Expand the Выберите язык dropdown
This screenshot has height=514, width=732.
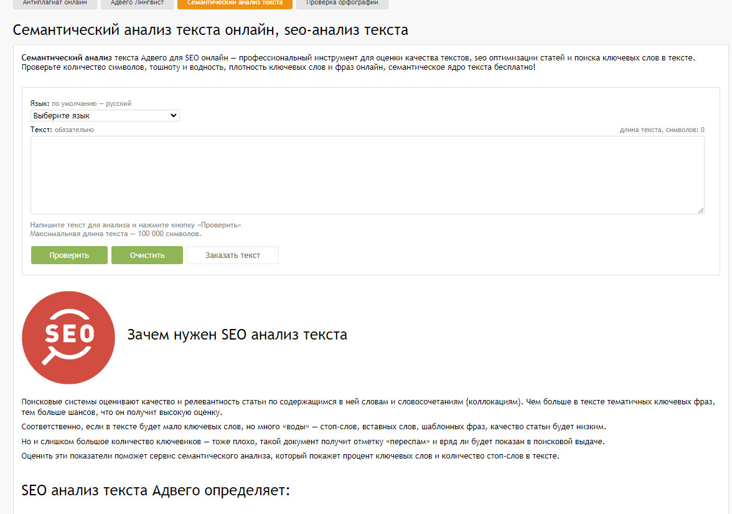(x=105, y=116)
